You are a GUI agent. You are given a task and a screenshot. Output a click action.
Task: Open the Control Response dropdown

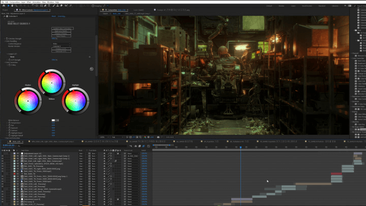click(x=61, y=44)
